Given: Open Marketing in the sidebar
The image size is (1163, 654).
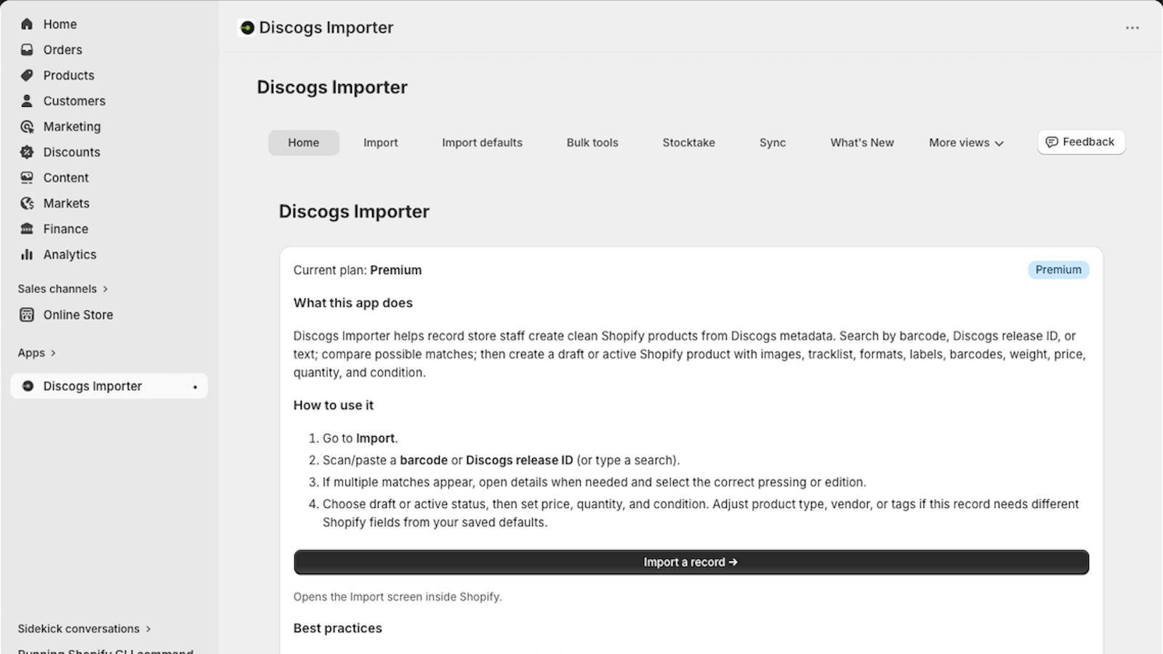Looking at the screenshot, I should [x=72, y=126].
